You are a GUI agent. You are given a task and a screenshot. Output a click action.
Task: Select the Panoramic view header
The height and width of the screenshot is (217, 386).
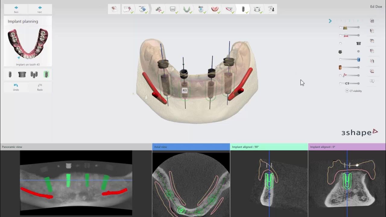[12, 147]
